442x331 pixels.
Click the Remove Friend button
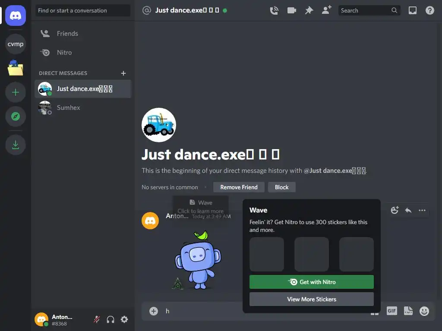pyautogui.click(x=239, y=187)
